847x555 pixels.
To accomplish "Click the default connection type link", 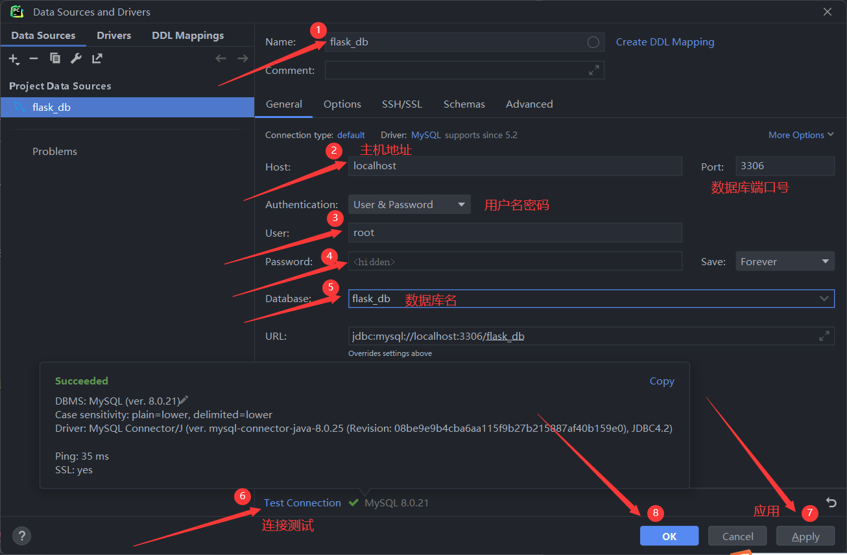I will (x=351, y=136).
